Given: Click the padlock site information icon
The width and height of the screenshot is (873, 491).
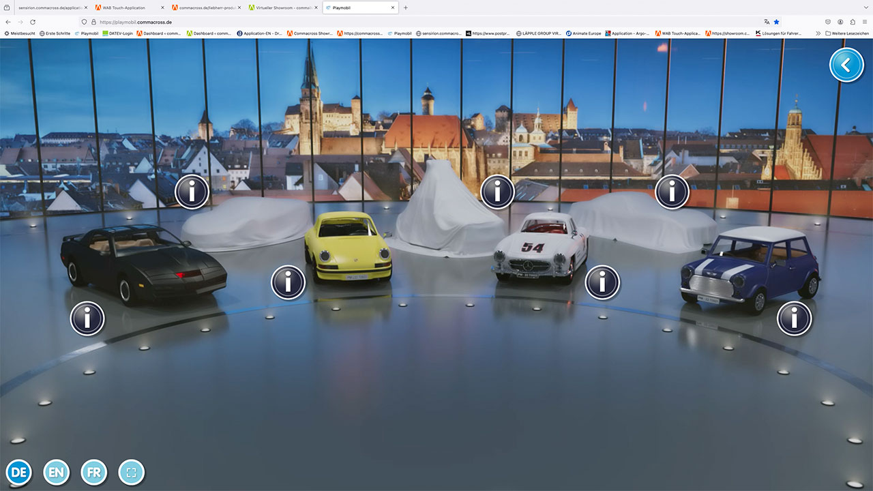Looking at the screenshot, I should click(93, 22).
